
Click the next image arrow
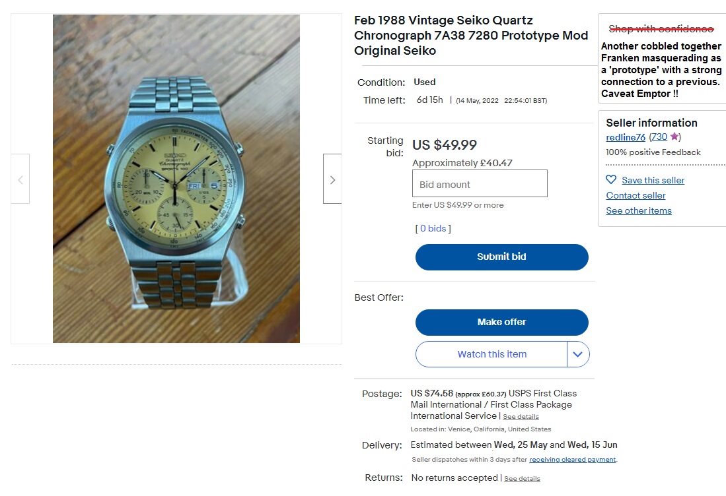pos(332,179)
